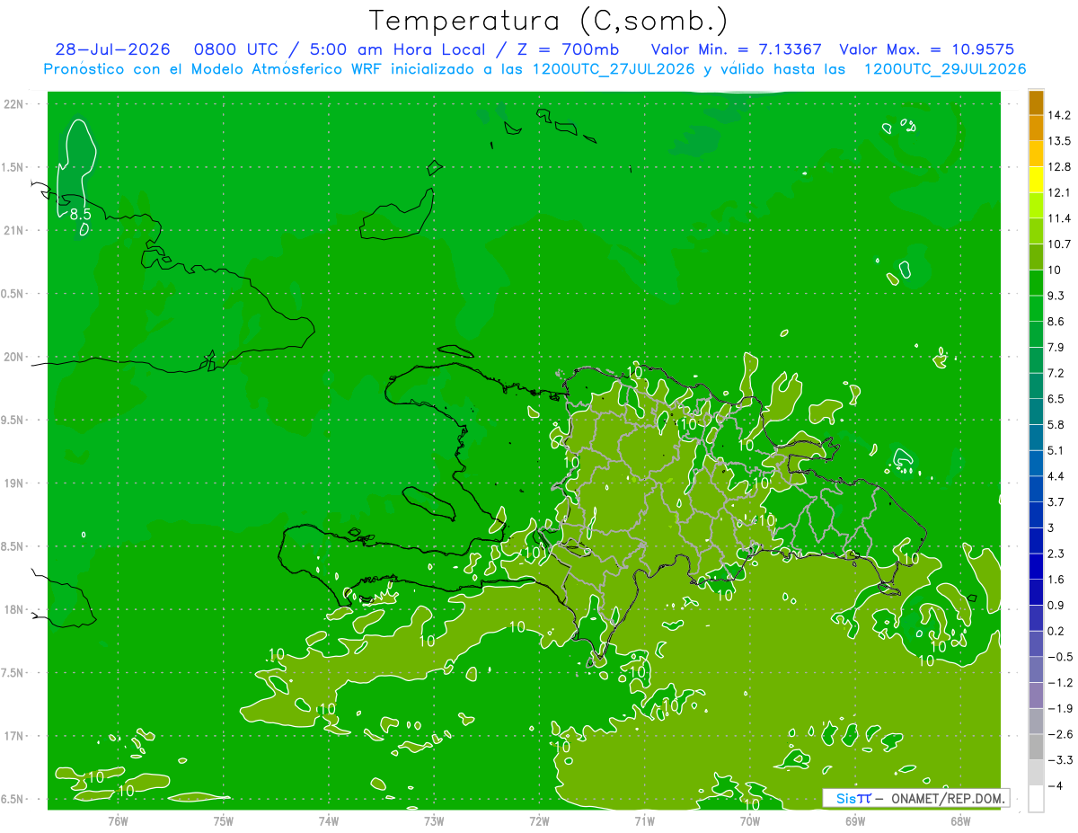Click longitude axis label "76W"
Viewport: 1078px width, 833px height.
pyautogui.click(x=118, y=821)
